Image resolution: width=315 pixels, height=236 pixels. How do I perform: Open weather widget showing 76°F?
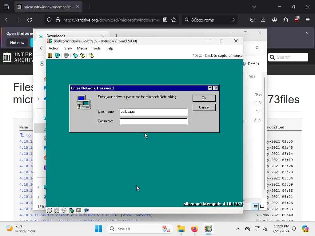point(21,229)
